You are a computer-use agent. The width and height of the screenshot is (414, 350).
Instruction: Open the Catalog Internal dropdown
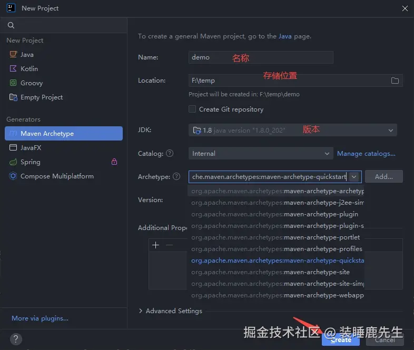pos(261,154)
